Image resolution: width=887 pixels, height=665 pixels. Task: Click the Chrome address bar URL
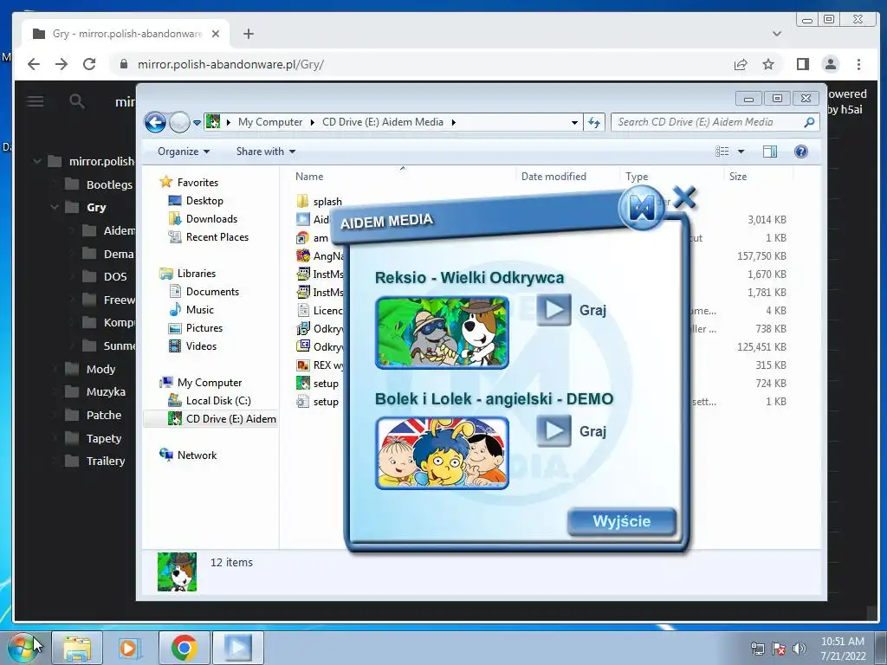point(230,64)
